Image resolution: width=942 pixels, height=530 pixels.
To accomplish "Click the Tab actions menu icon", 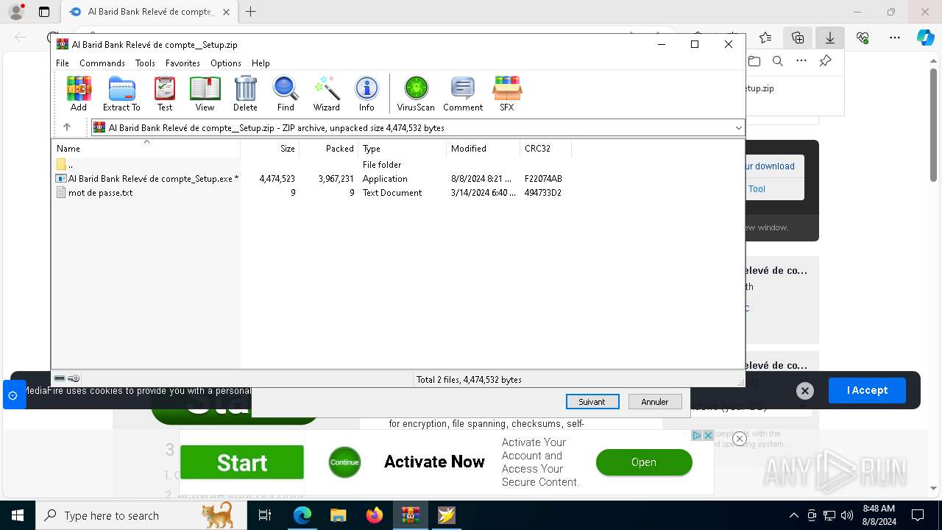I will (x=44, y=12).
